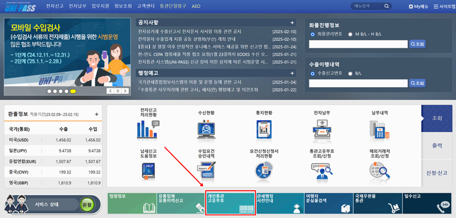Open 통관고유부호 조회/신청 icon
456x218 pixels.
point(322,171)
